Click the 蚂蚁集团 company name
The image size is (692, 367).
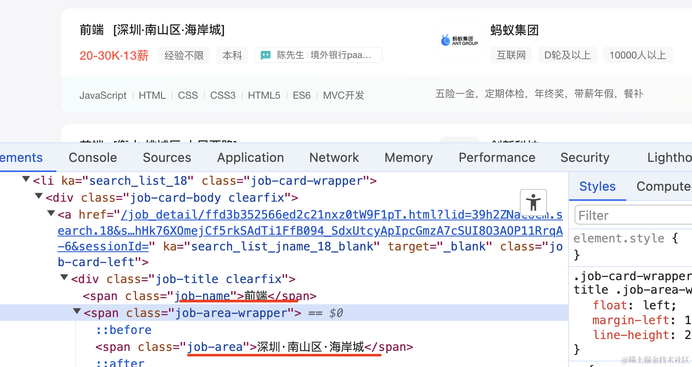click(514, 30)
